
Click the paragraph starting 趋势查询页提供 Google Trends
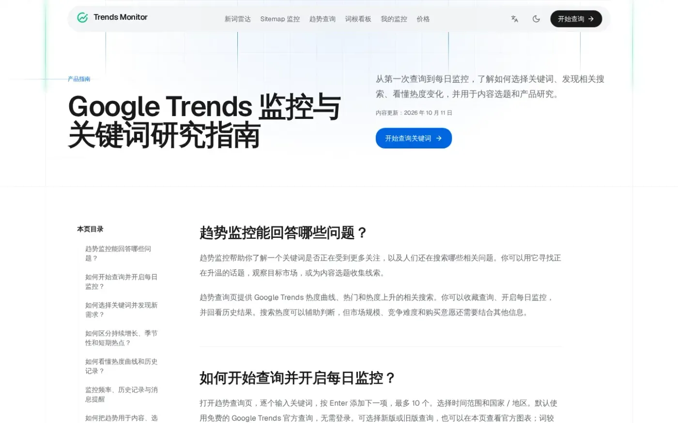click(x=376, y=305)
